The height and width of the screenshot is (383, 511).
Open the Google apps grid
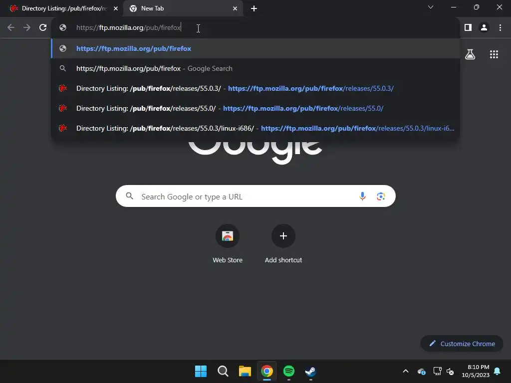click(x=494, y=54)
